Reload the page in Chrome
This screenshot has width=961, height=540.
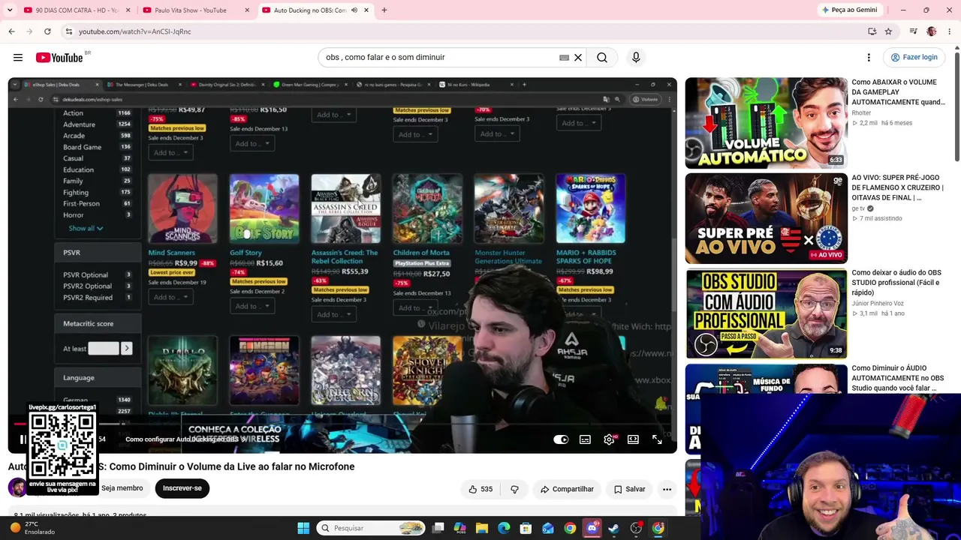47,31
